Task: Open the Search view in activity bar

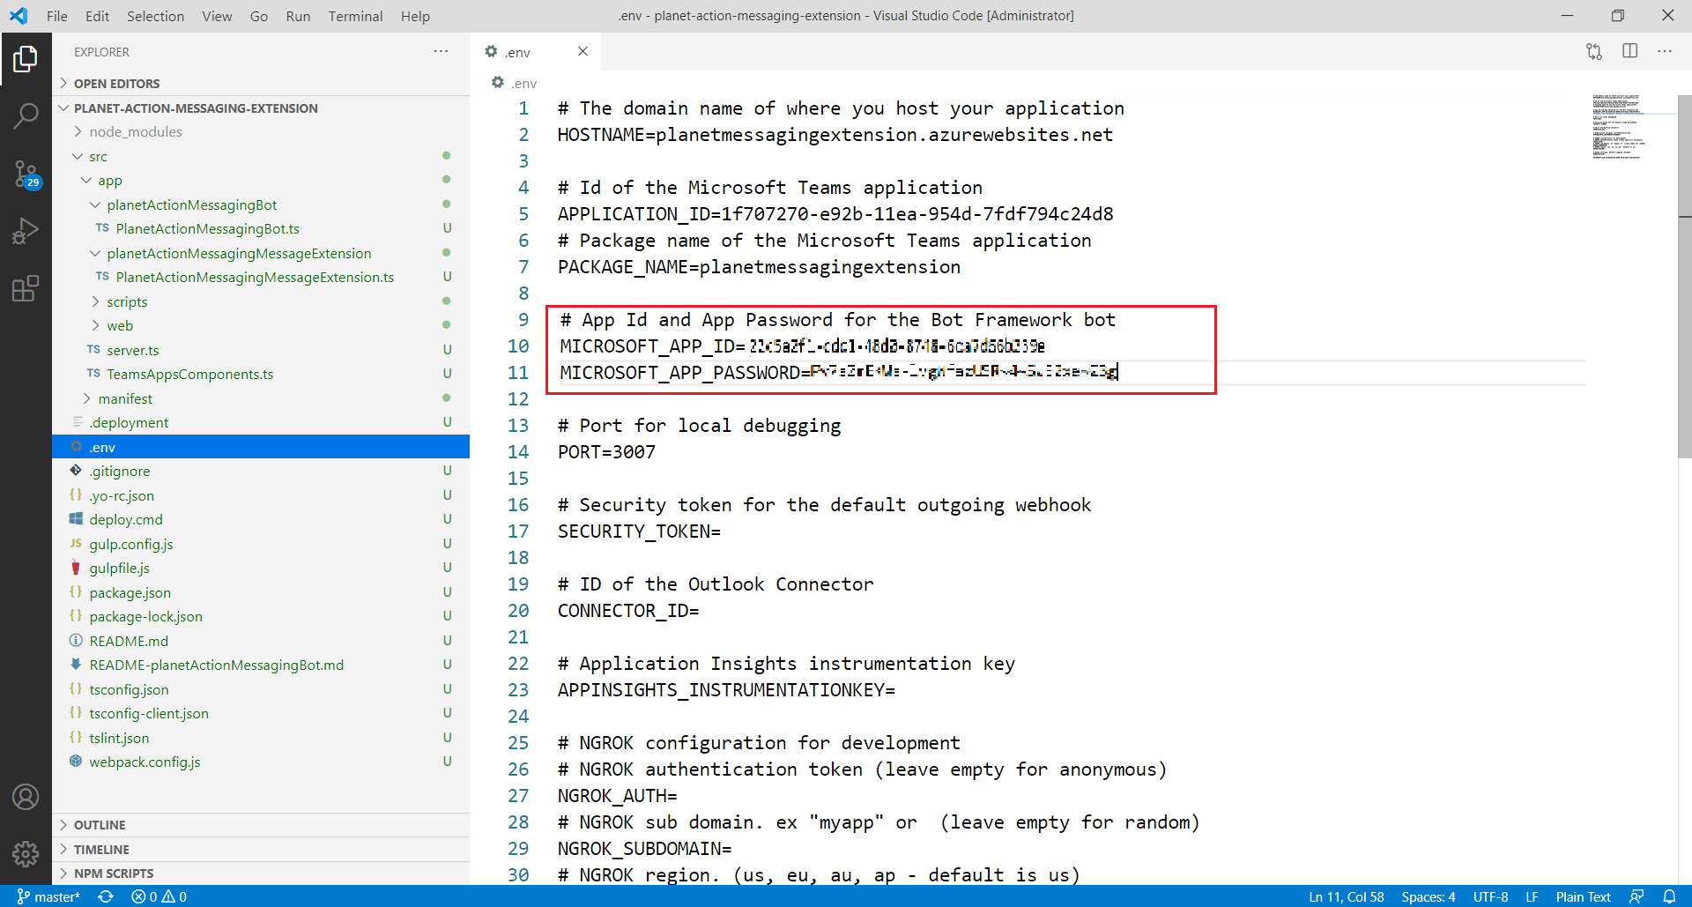Action: (x=26, y=115)
